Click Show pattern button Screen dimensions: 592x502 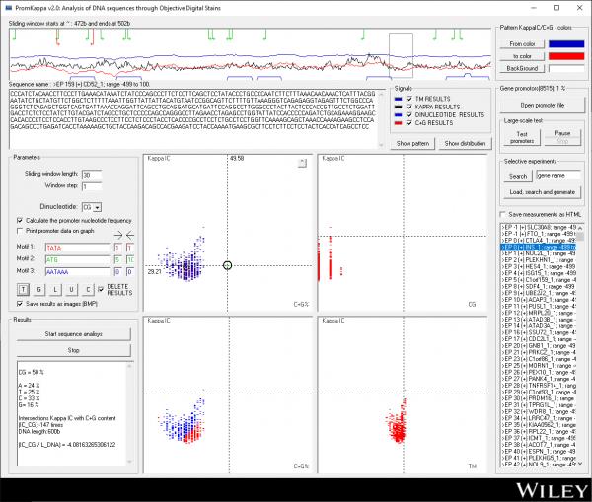[x=412, y=143]
